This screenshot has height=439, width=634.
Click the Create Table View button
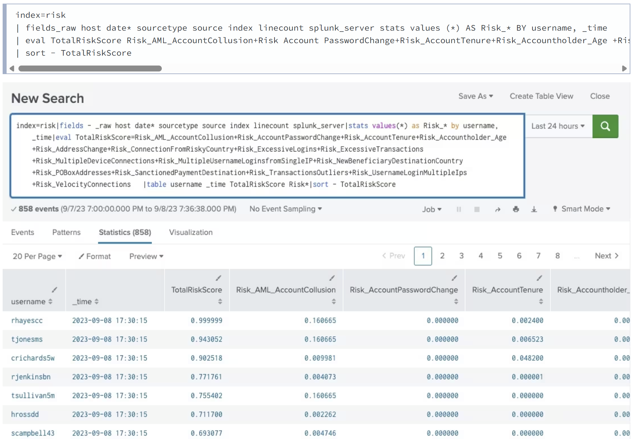pos(541,96)
